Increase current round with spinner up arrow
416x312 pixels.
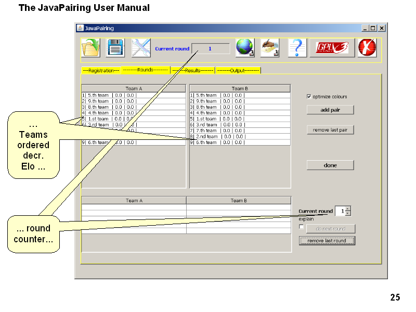click(348, 209)
